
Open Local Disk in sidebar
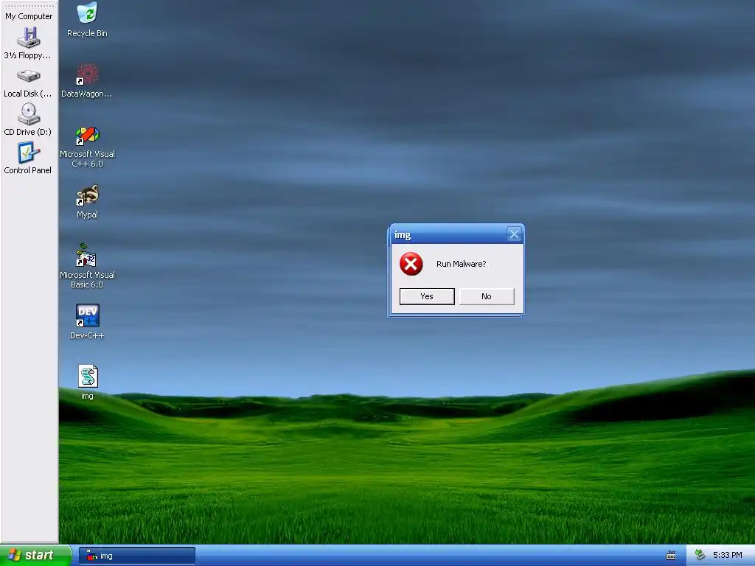click(28, 83)
